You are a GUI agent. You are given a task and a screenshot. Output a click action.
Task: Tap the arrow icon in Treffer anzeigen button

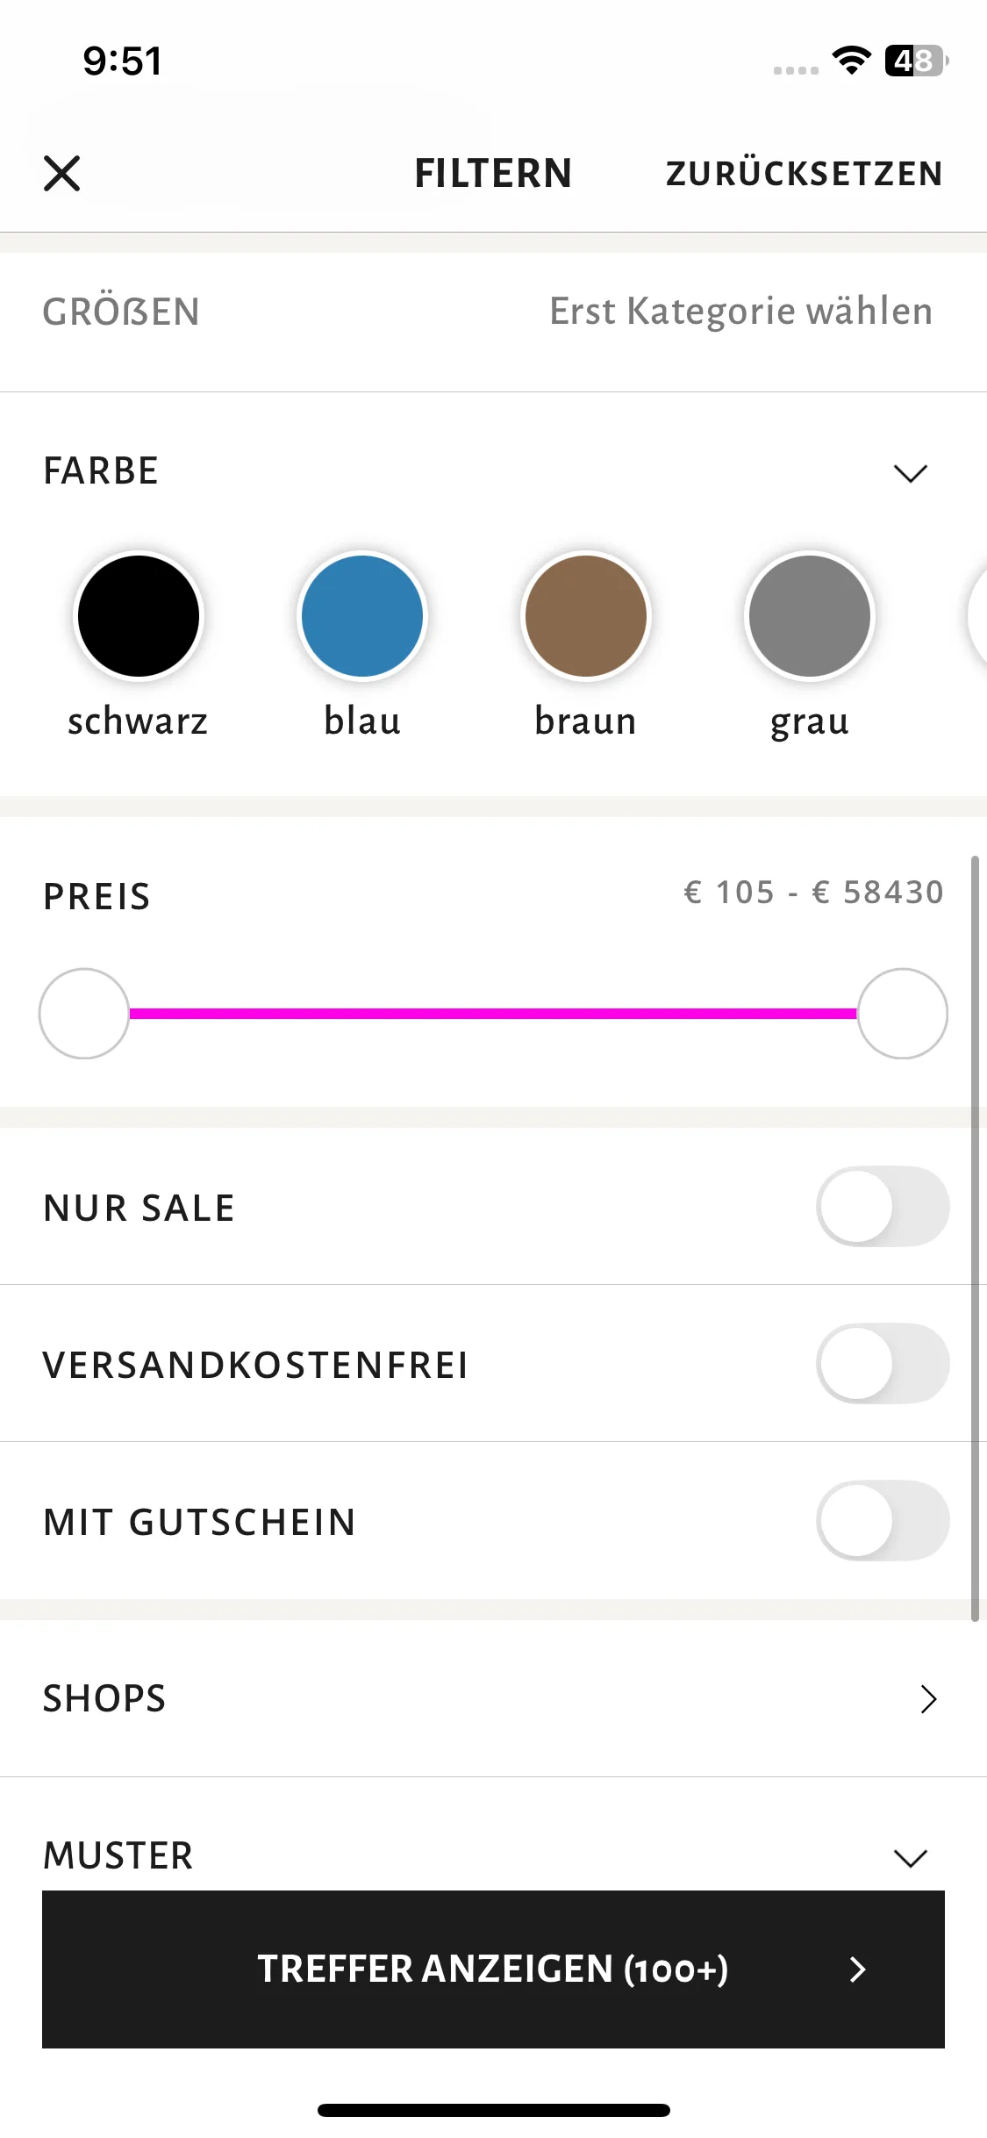click(858, 1969)
